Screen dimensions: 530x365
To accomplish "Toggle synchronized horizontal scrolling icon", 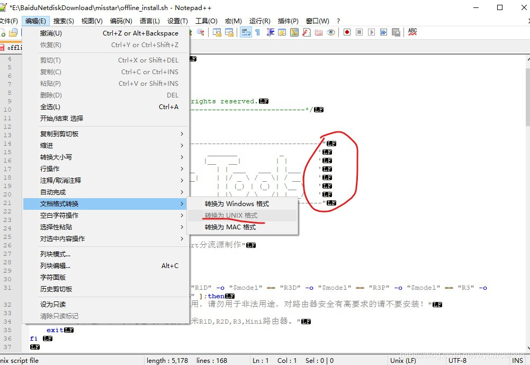I will (229, 32).
